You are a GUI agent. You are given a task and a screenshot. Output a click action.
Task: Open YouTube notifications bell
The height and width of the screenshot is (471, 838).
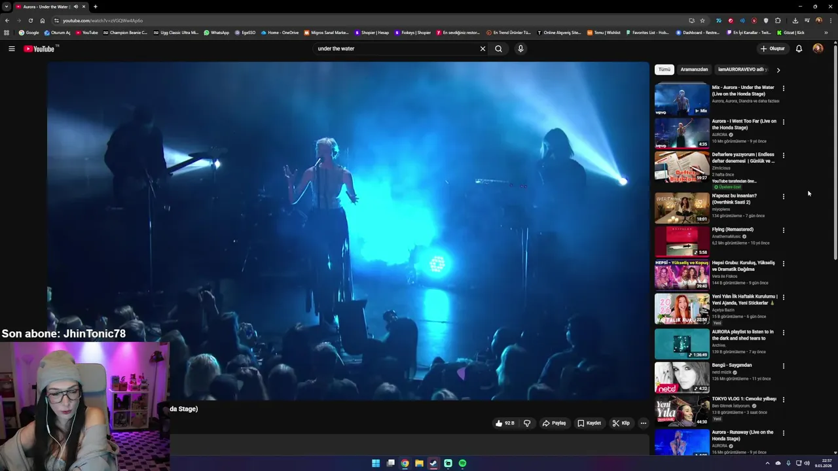click(799, 48)
